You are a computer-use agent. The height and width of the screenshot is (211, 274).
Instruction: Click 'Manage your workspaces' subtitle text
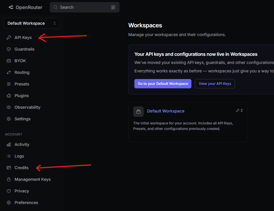click(x=177, y=35)
